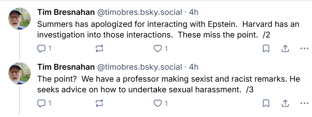
Task: Open the /3 post text about the point
Action: [160, 84]
